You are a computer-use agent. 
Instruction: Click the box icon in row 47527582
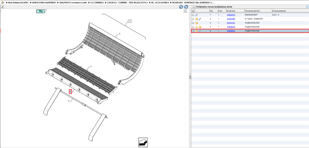pyautogui.click(x=197, y=19)
